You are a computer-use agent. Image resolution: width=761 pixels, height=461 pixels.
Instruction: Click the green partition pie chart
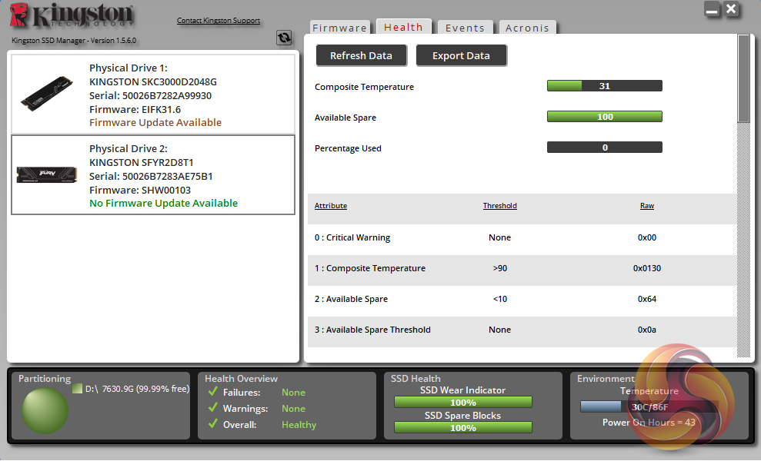tap(45, 410)
